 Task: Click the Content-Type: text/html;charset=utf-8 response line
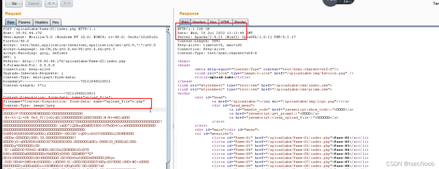(217, 53)
